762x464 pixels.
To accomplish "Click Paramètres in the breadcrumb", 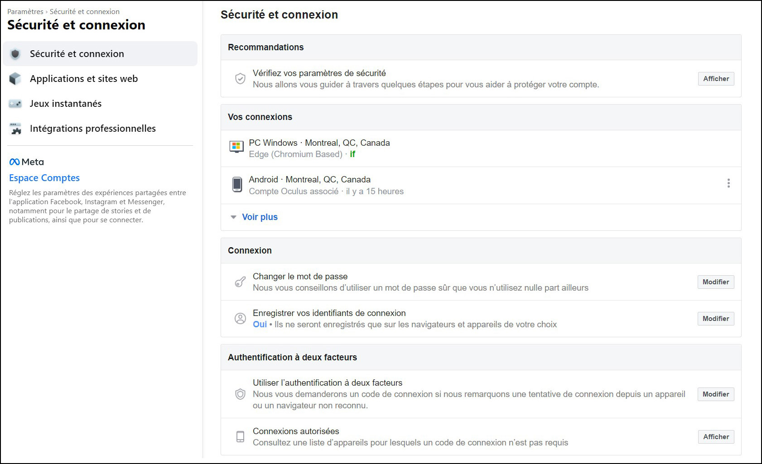I will coord(25,12).
